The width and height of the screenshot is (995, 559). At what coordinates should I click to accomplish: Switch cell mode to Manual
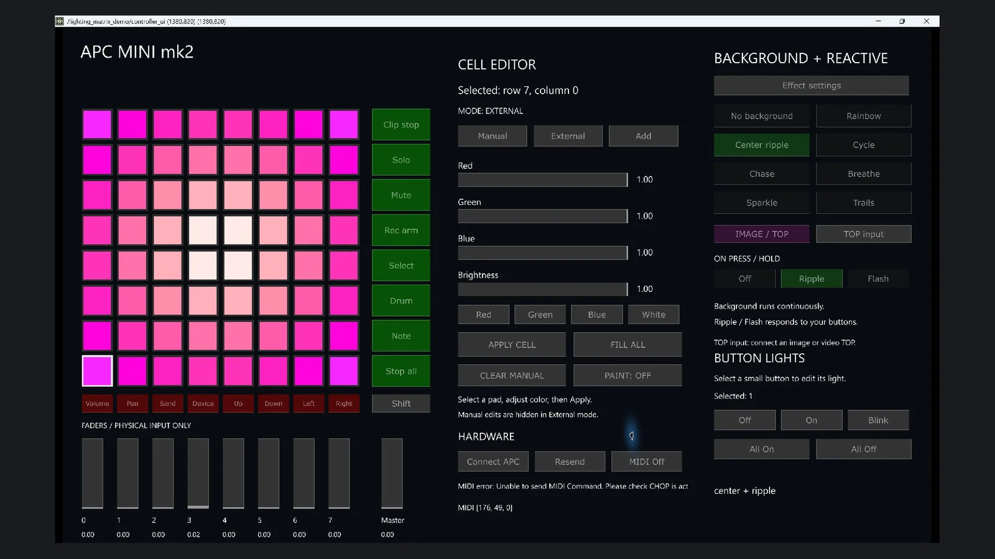click(493, 136)
